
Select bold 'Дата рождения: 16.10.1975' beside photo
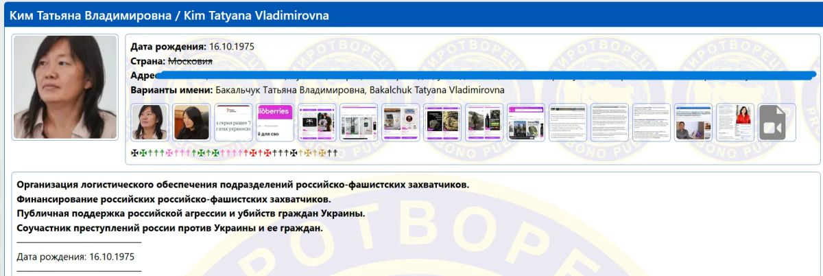(x=193, y=47)
